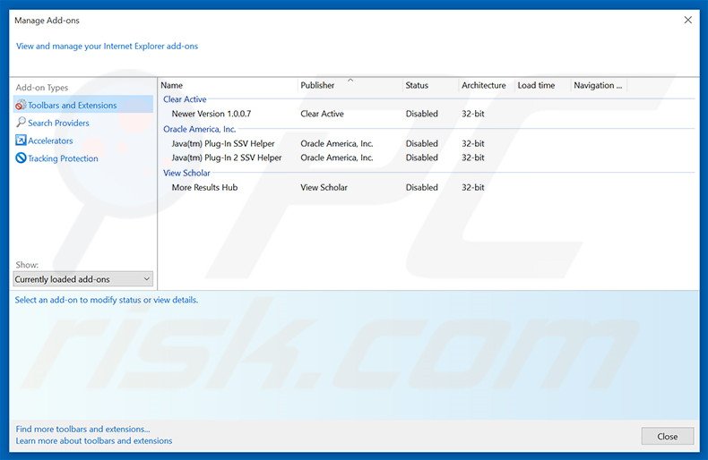Image resolution: width=708 pixels, height=460 pixels.
Task: Sort add-ons by Publisher column
Action: (x=317, y=86)
